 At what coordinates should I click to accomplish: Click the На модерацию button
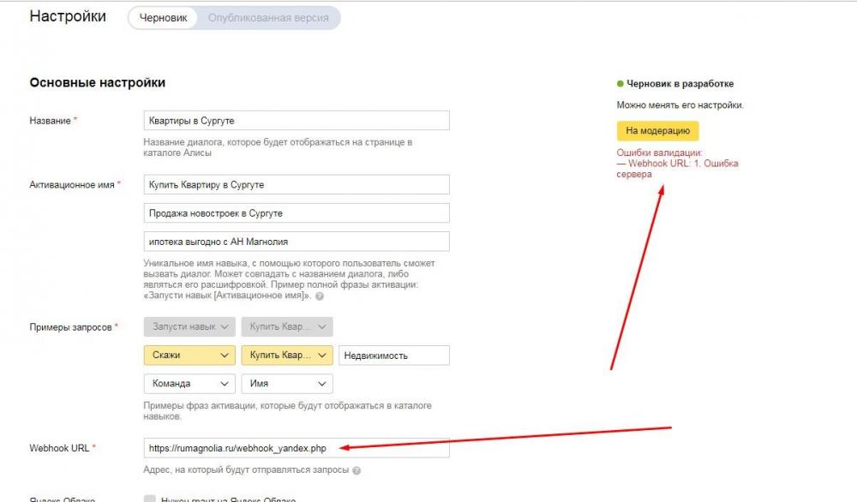pyautogui.click(x=657, y=130)
